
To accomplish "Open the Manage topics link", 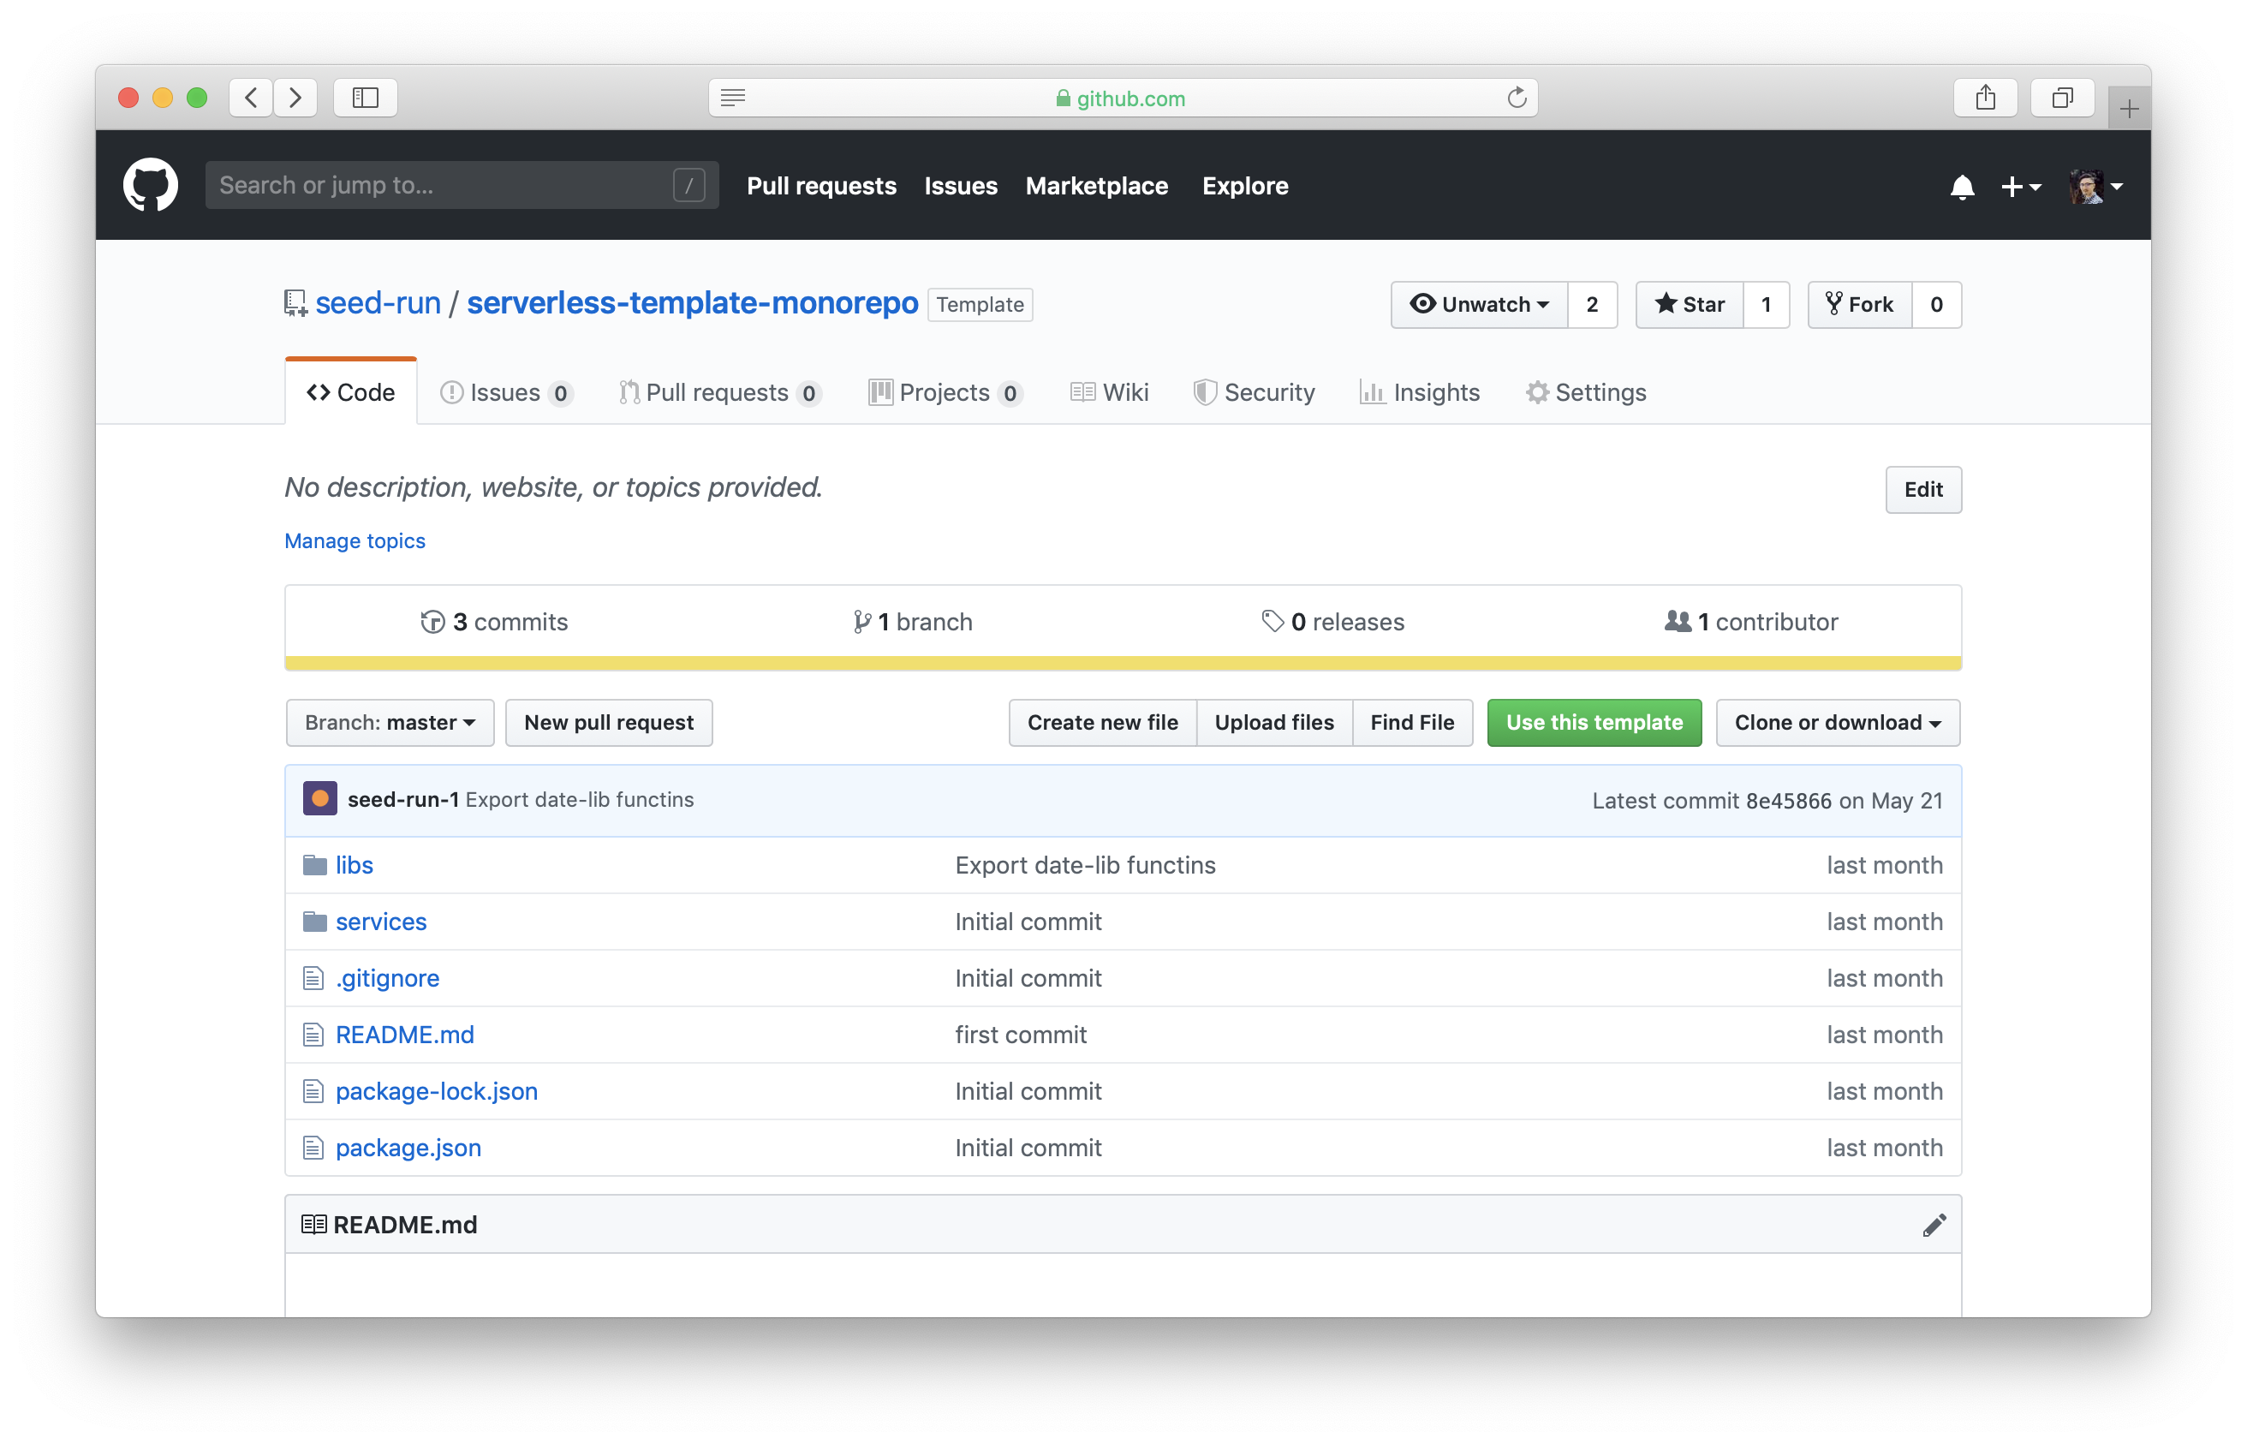I will [x=355, y=540].
